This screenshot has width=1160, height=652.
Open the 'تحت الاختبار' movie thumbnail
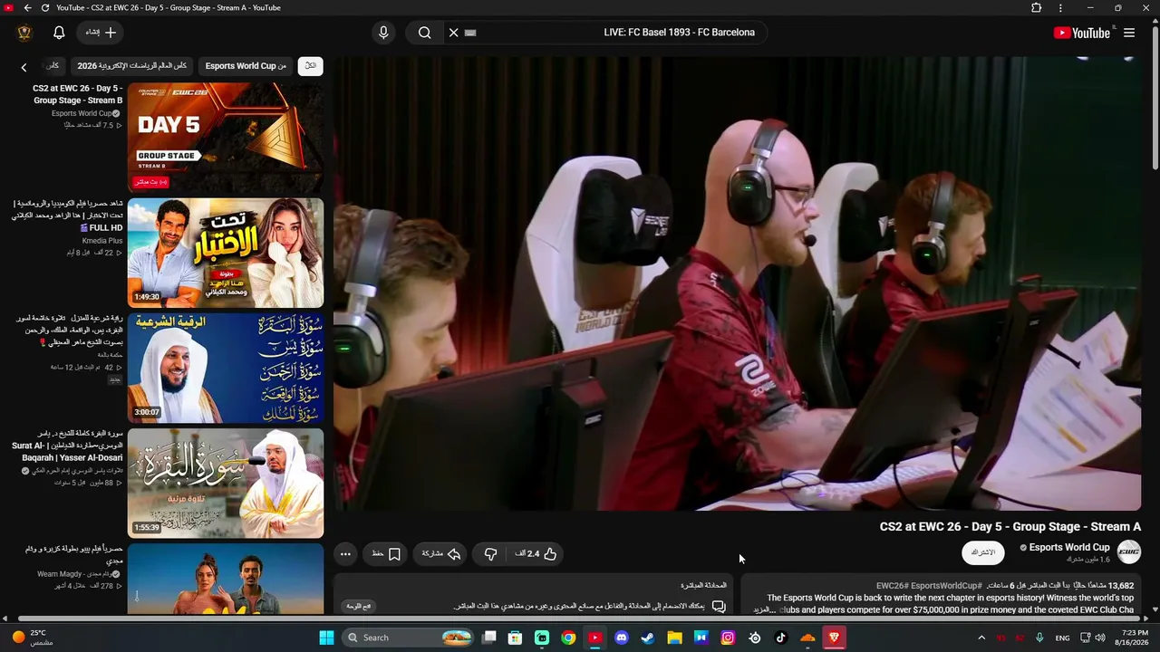pyautogui.click(x=226, y=254)
